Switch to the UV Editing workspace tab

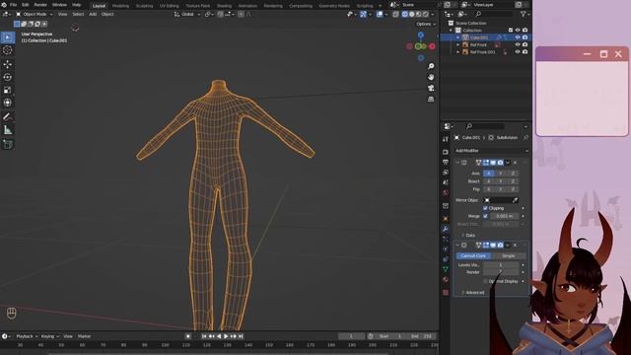[x=169, y=6]
